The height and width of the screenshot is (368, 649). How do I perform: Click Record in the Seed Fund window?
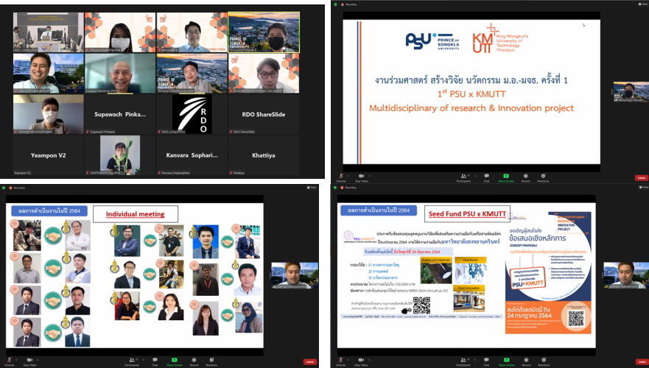[526, 361]
